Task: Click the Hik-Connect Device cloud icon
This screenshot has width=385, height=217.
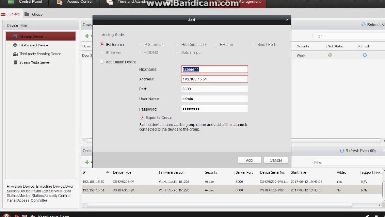Action: click(x=15, y=45)
